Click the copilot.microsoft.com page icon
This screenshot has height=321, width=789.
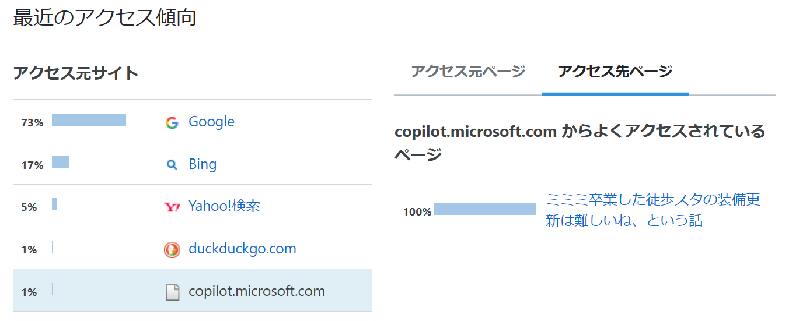[172, 292]
